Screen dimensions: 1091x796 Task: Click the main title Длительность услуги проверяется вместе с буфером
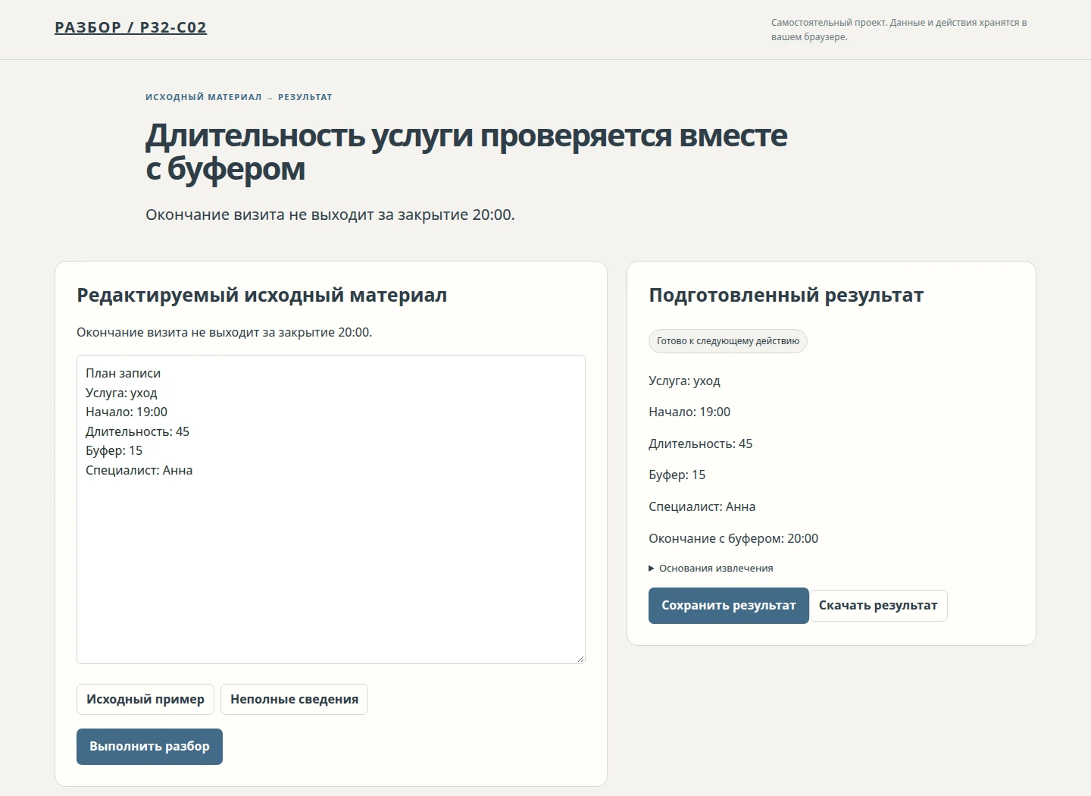tap(467, 152)
